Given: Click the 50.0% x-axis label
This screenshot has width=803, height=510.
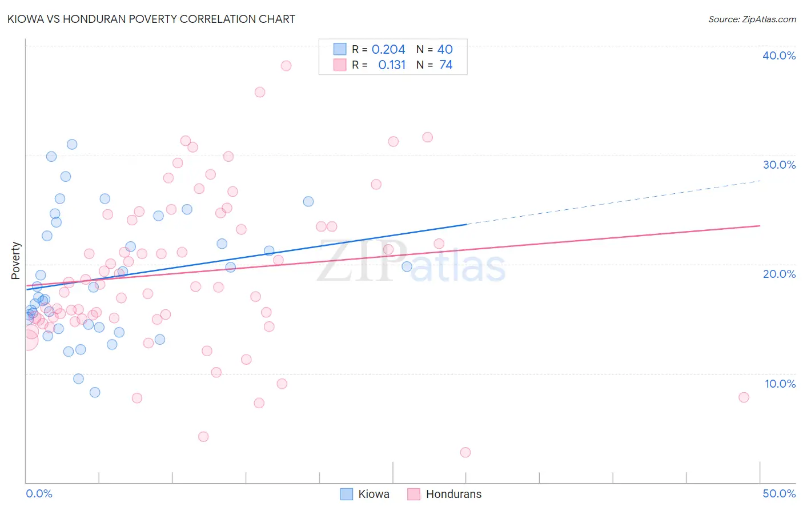Looking at the screenshot, I should 779,493.
